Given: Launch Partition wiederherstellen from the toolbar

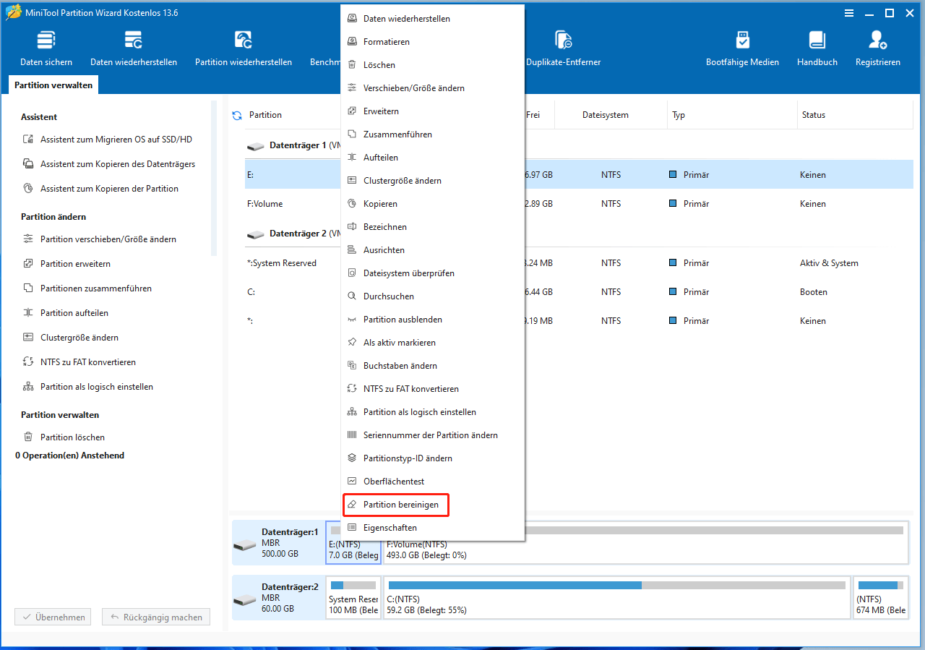Looking at the screenshot, I should pyautogui.click(x=243, y=46).
